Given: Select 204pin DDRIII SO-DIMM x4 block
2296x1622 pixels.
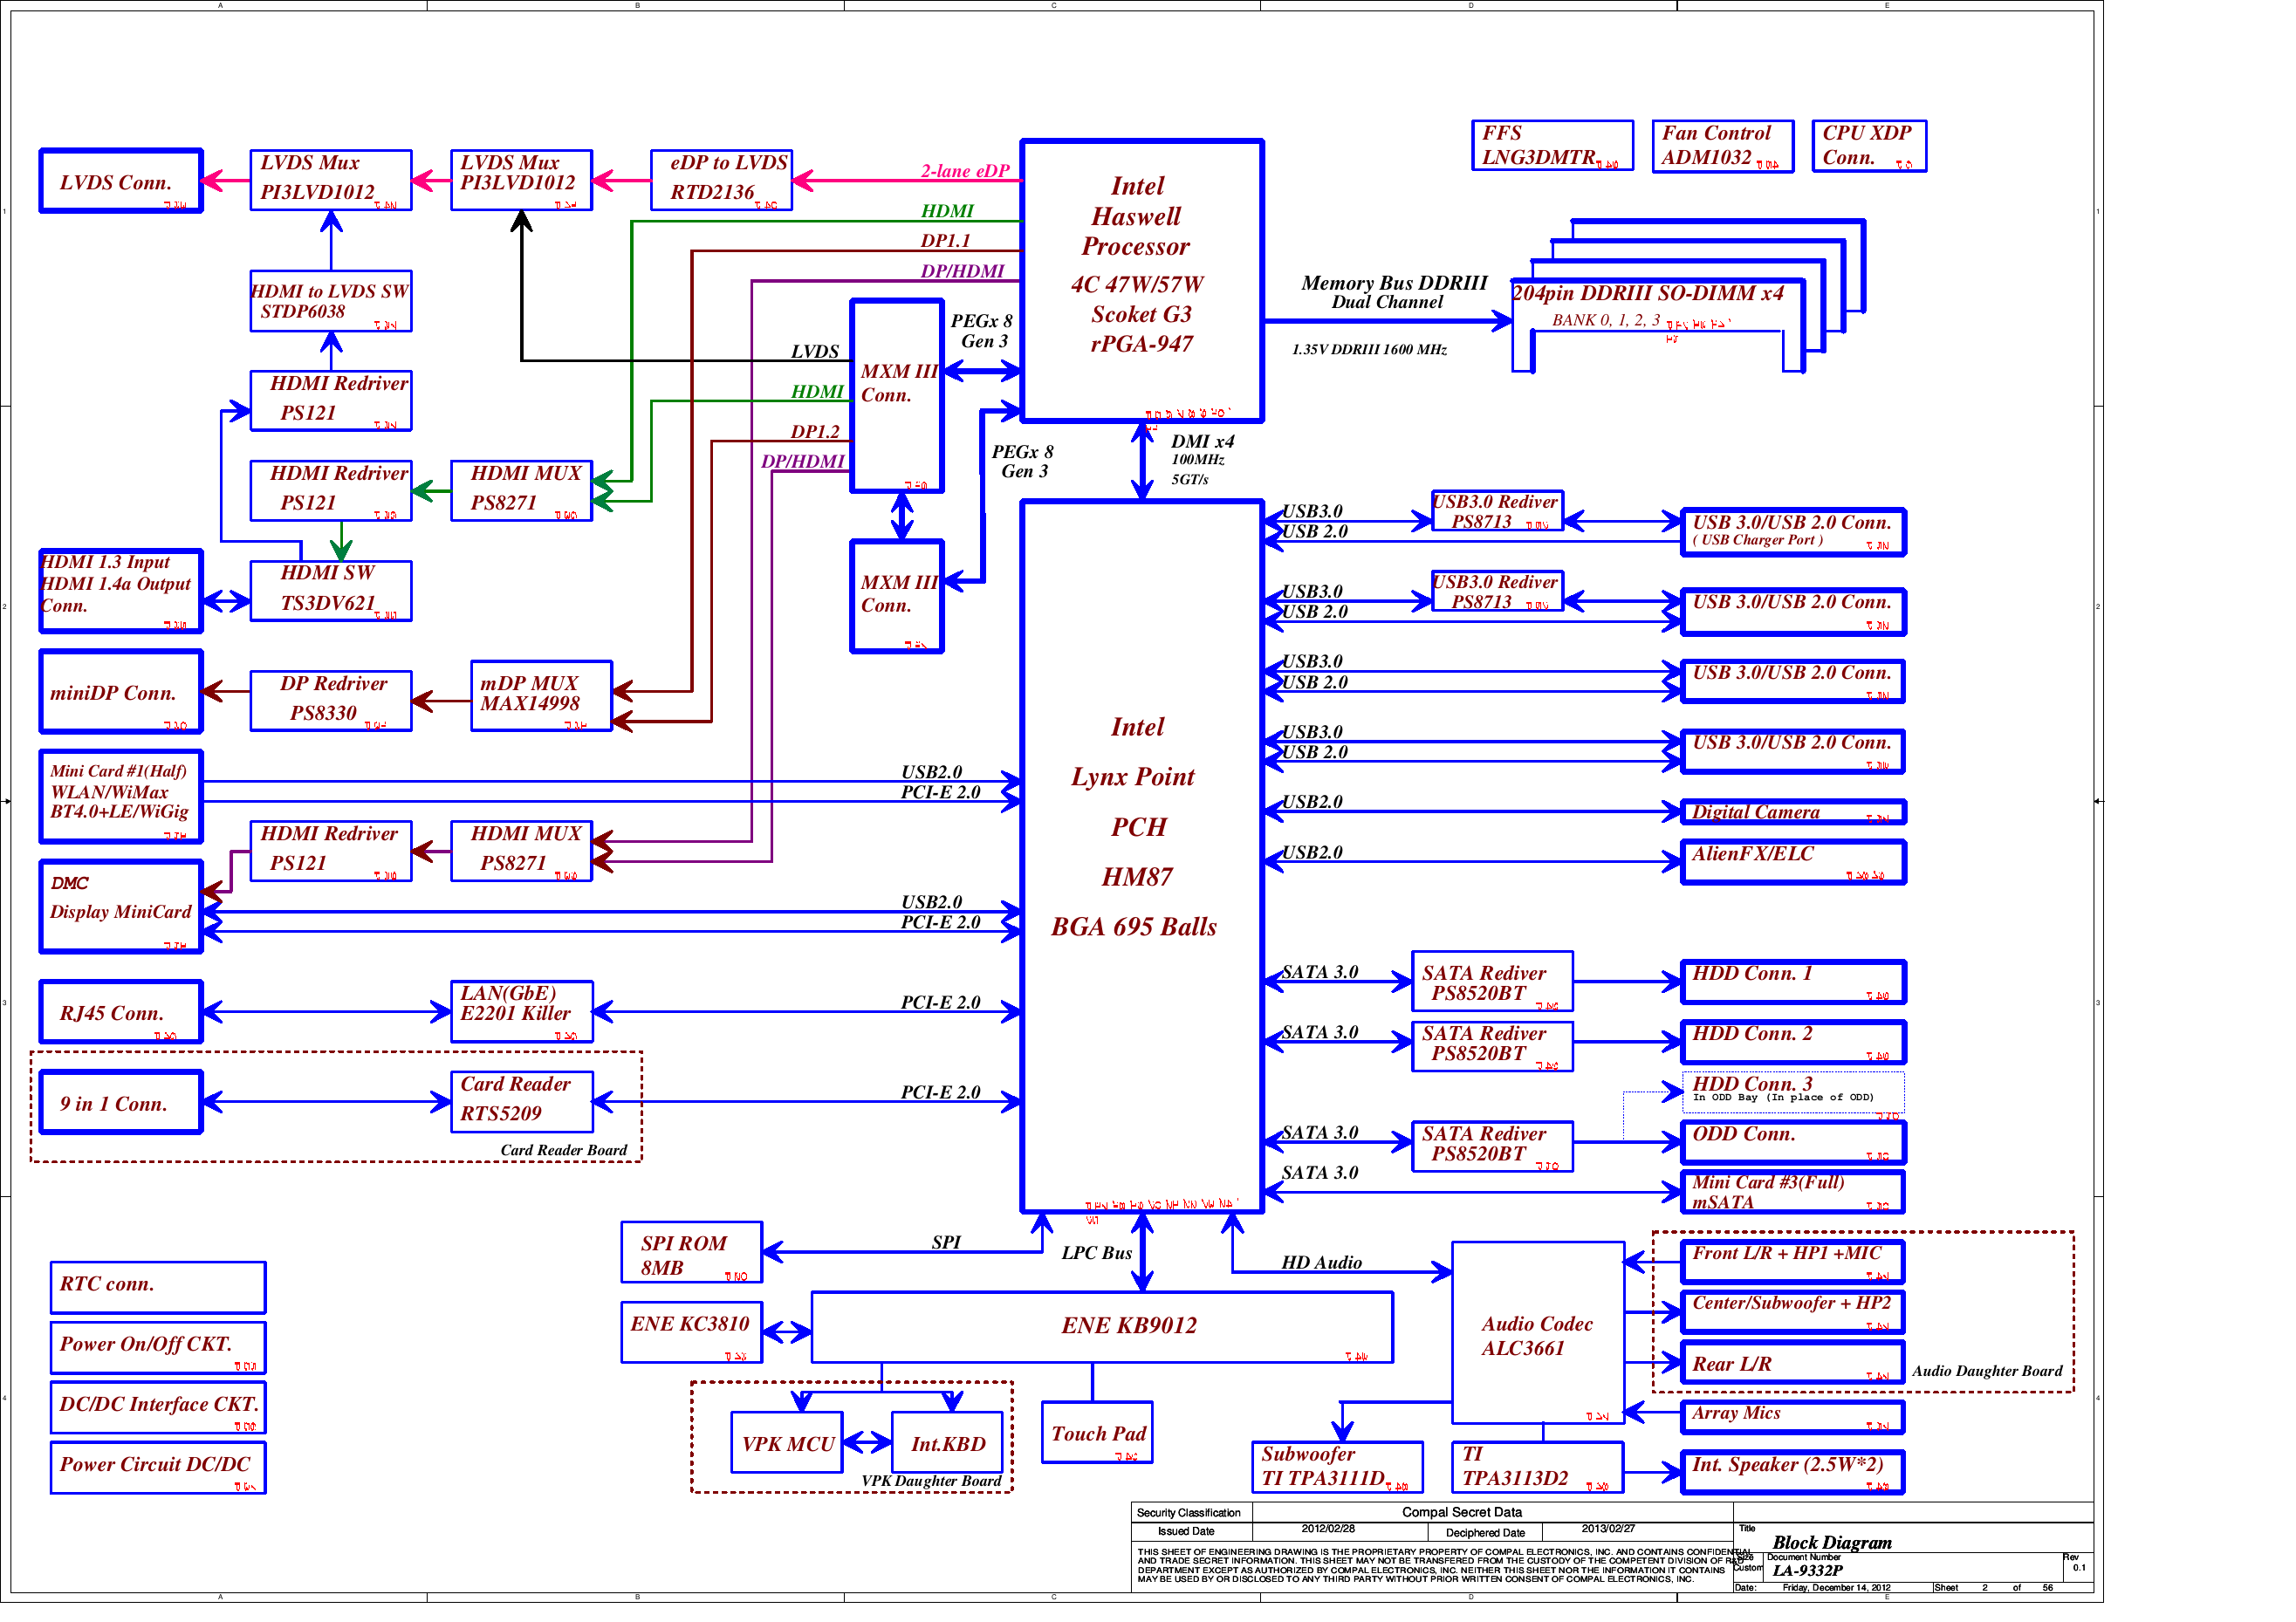Looking at the screenshot, I should point(1688,296).
